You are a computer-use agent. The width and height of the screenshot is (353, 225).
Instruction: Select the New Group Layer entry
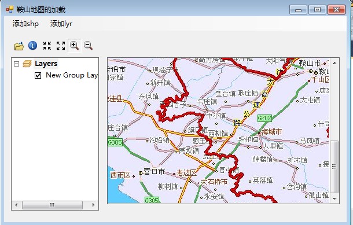tap(72, 75)
